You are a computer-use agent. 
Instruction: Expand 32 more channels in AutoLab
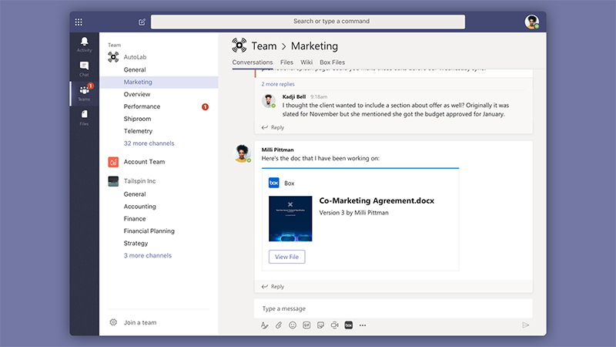click(149, 143)
